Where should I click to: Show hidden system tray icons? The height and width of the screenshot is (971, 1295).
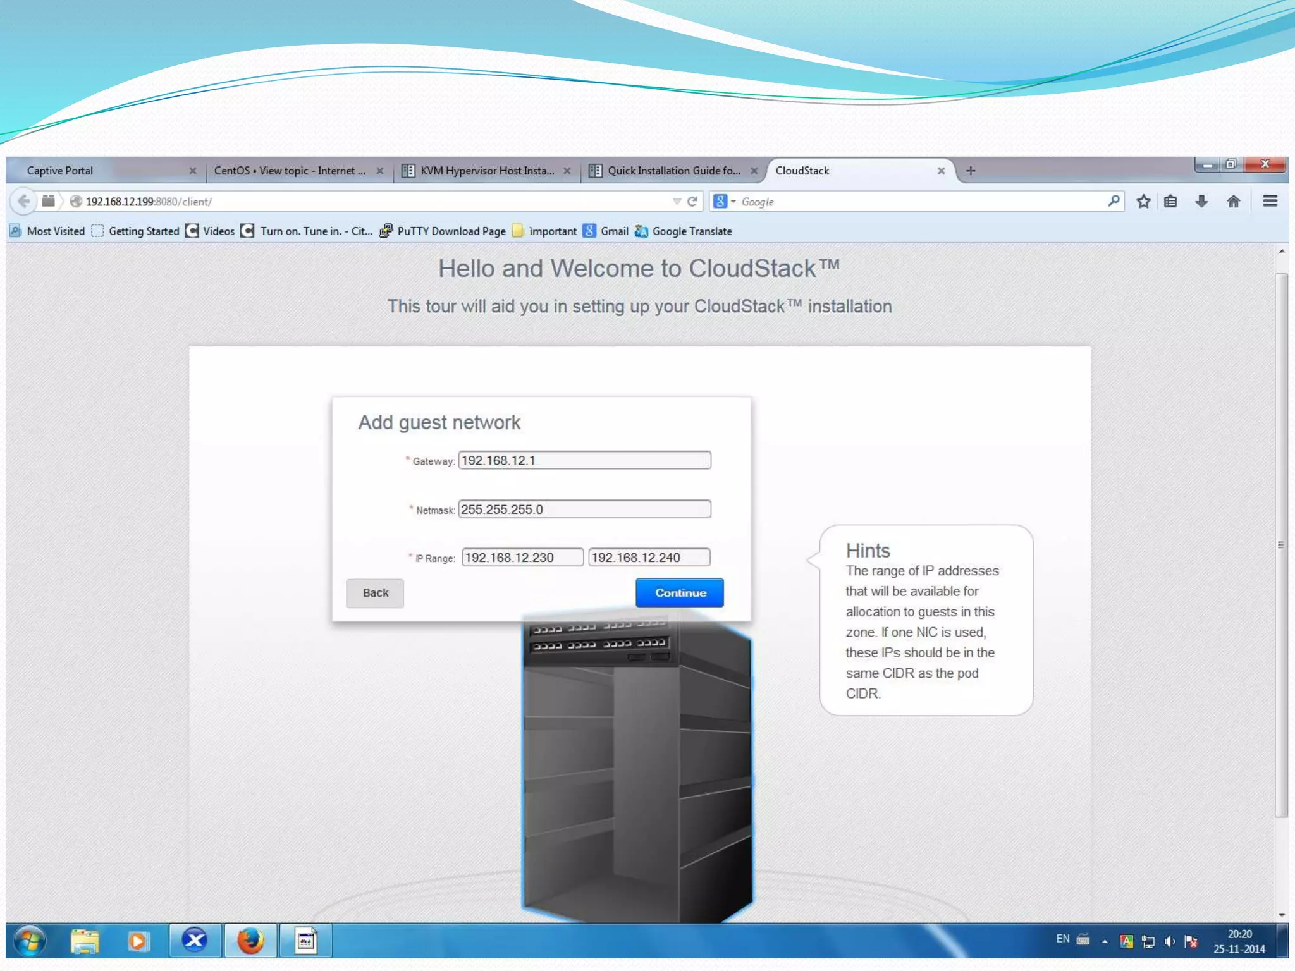click(1105, 941)
